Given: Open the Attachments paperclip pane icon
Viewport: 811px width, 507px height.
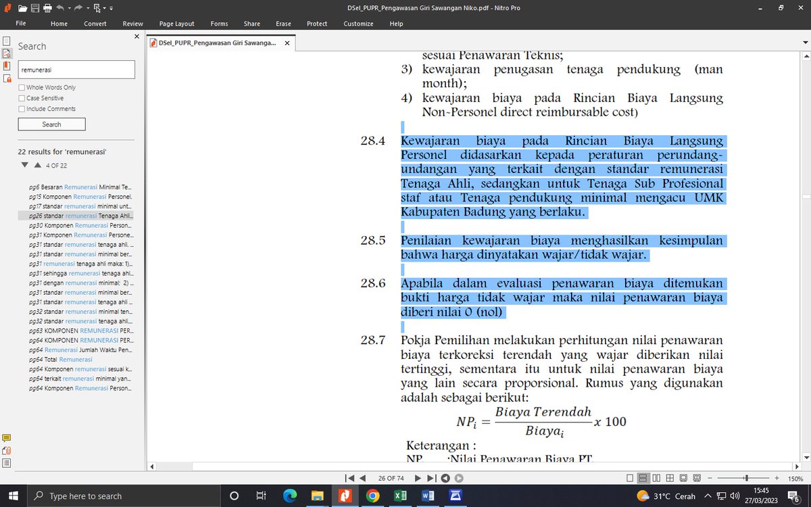Looking at the screenshot, I should coord(6,450).
